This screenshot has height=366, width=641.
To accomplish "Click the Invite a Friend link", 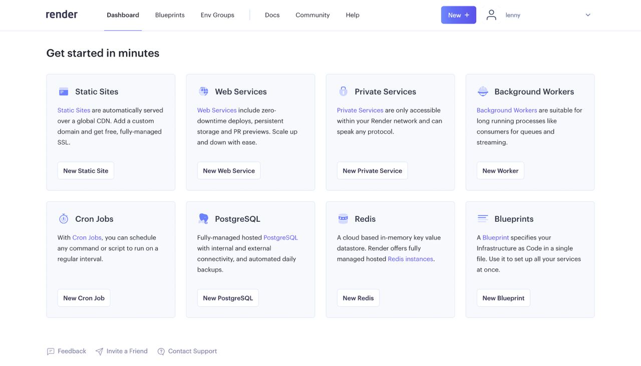I will click(127, 351).
